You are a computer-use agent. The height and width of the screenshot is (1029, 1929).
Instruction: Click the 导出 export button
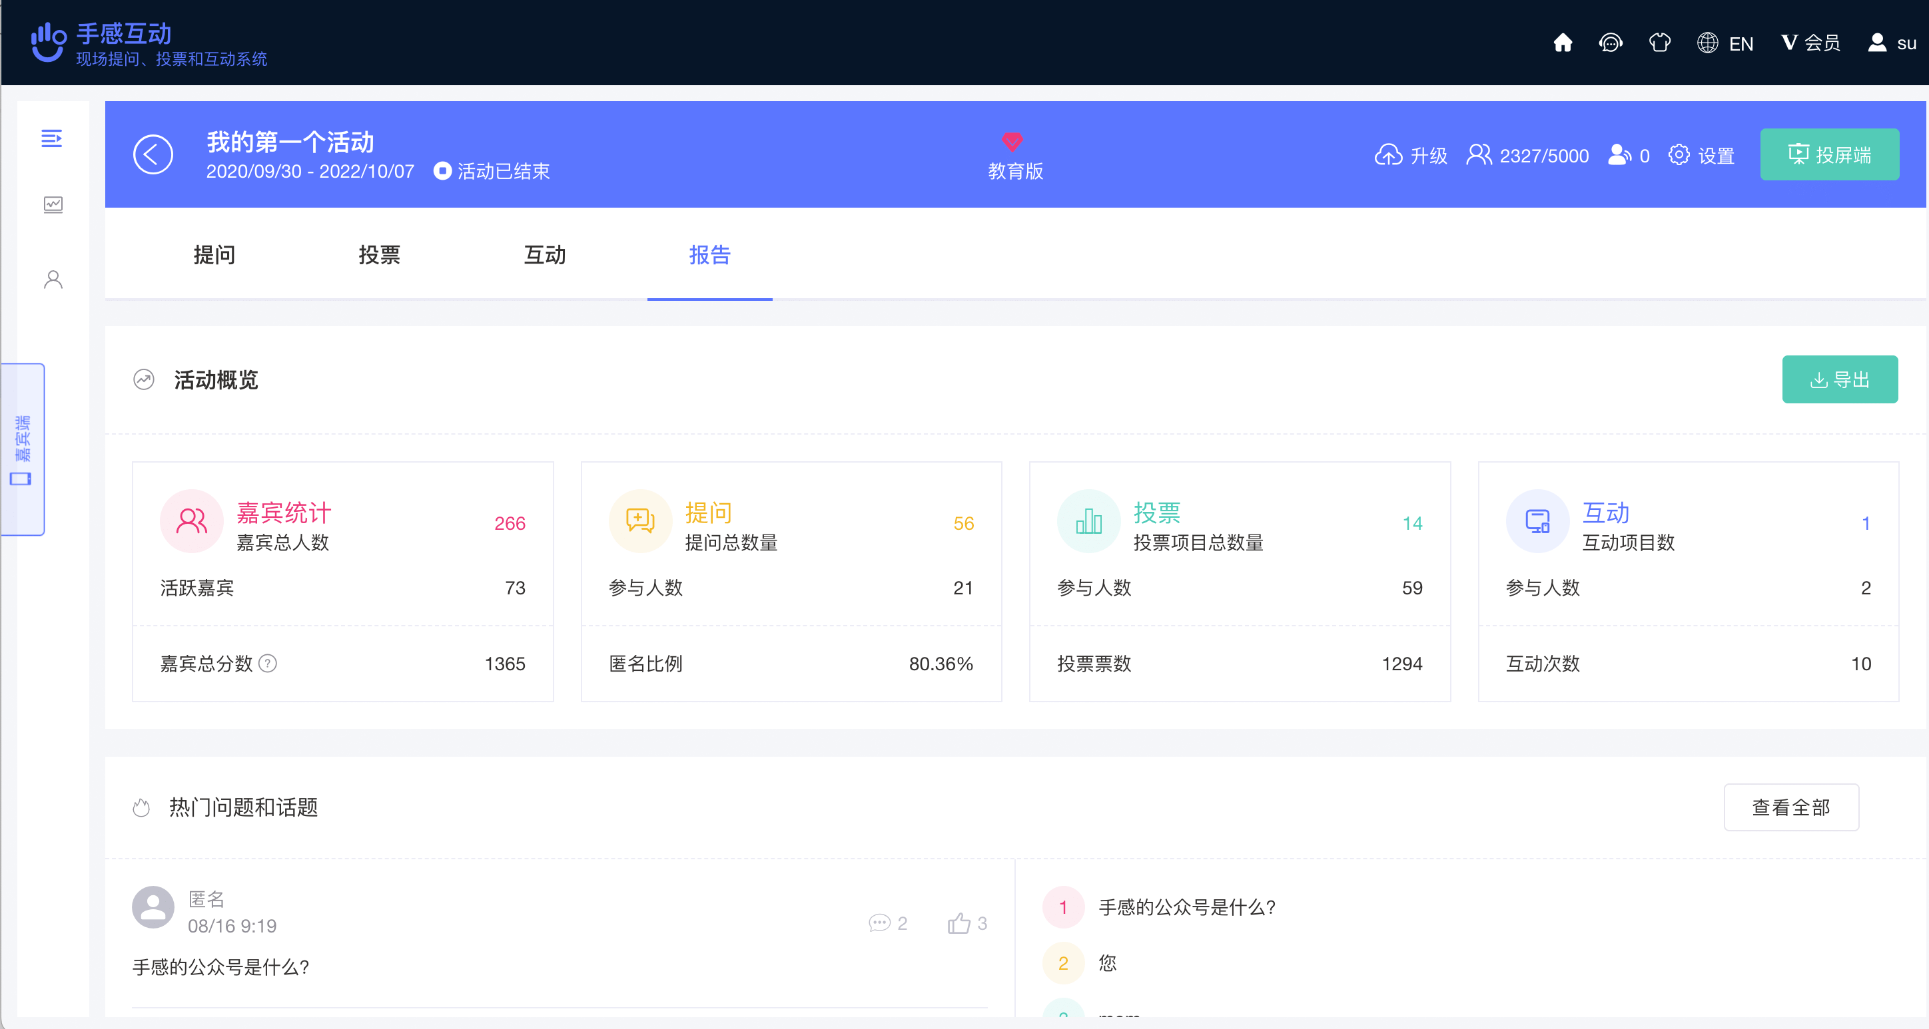1839,379
